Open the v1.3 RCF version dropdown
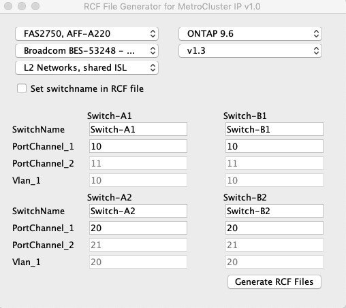 (x=250, y=50)
